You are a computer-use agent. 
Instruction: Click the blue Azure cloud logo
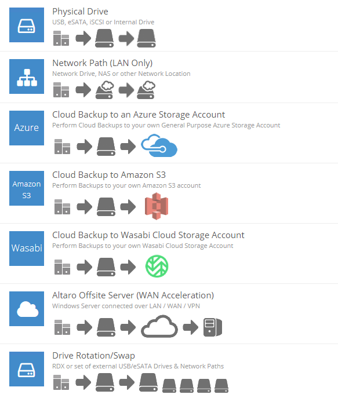click(x=159, y=145)
